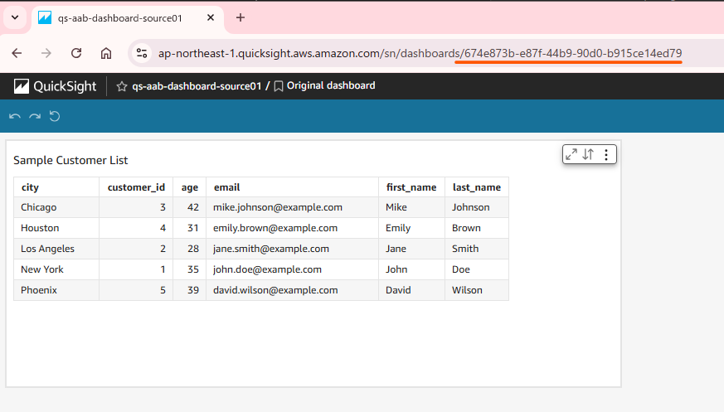724x412 pixels.
Task: Click the last name Johnson cell
Action: [477, 207]
